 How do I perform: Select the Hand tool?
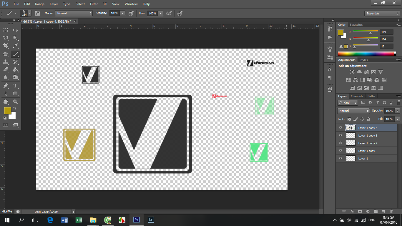(x=6, y=102)
